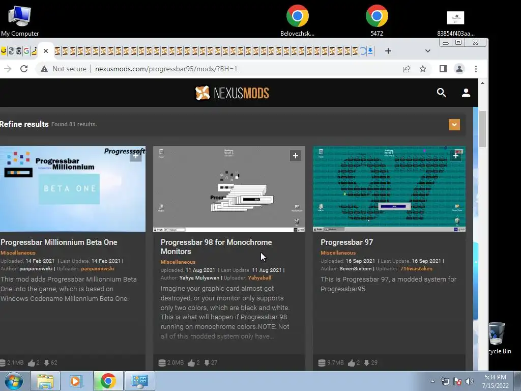The height and width of the screenshot is (391, 521).
Task: Click plus icon on Progressbar 98 Monochrome thumbnail
Action: pyautogui.click(x=296, y=156)
